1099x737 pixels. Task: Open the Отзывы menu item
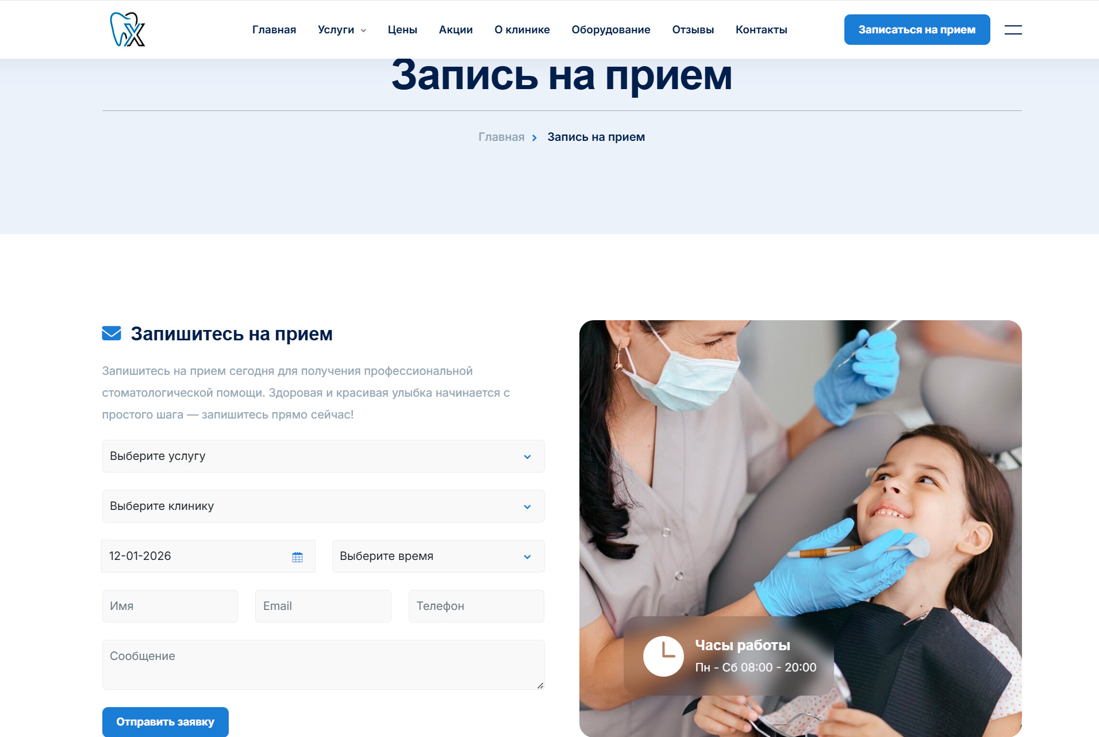[x=693, y=30]
